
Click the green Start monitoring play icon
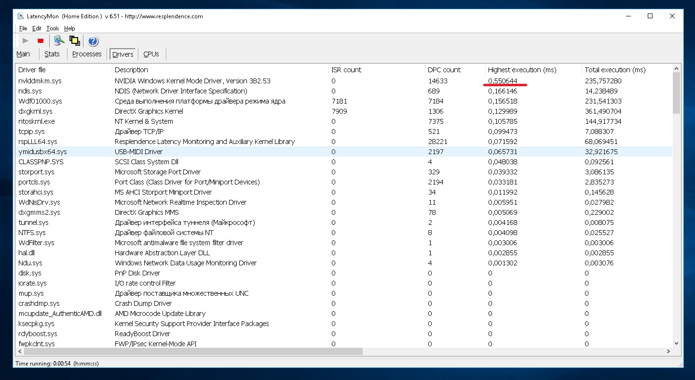pos(26,41)
